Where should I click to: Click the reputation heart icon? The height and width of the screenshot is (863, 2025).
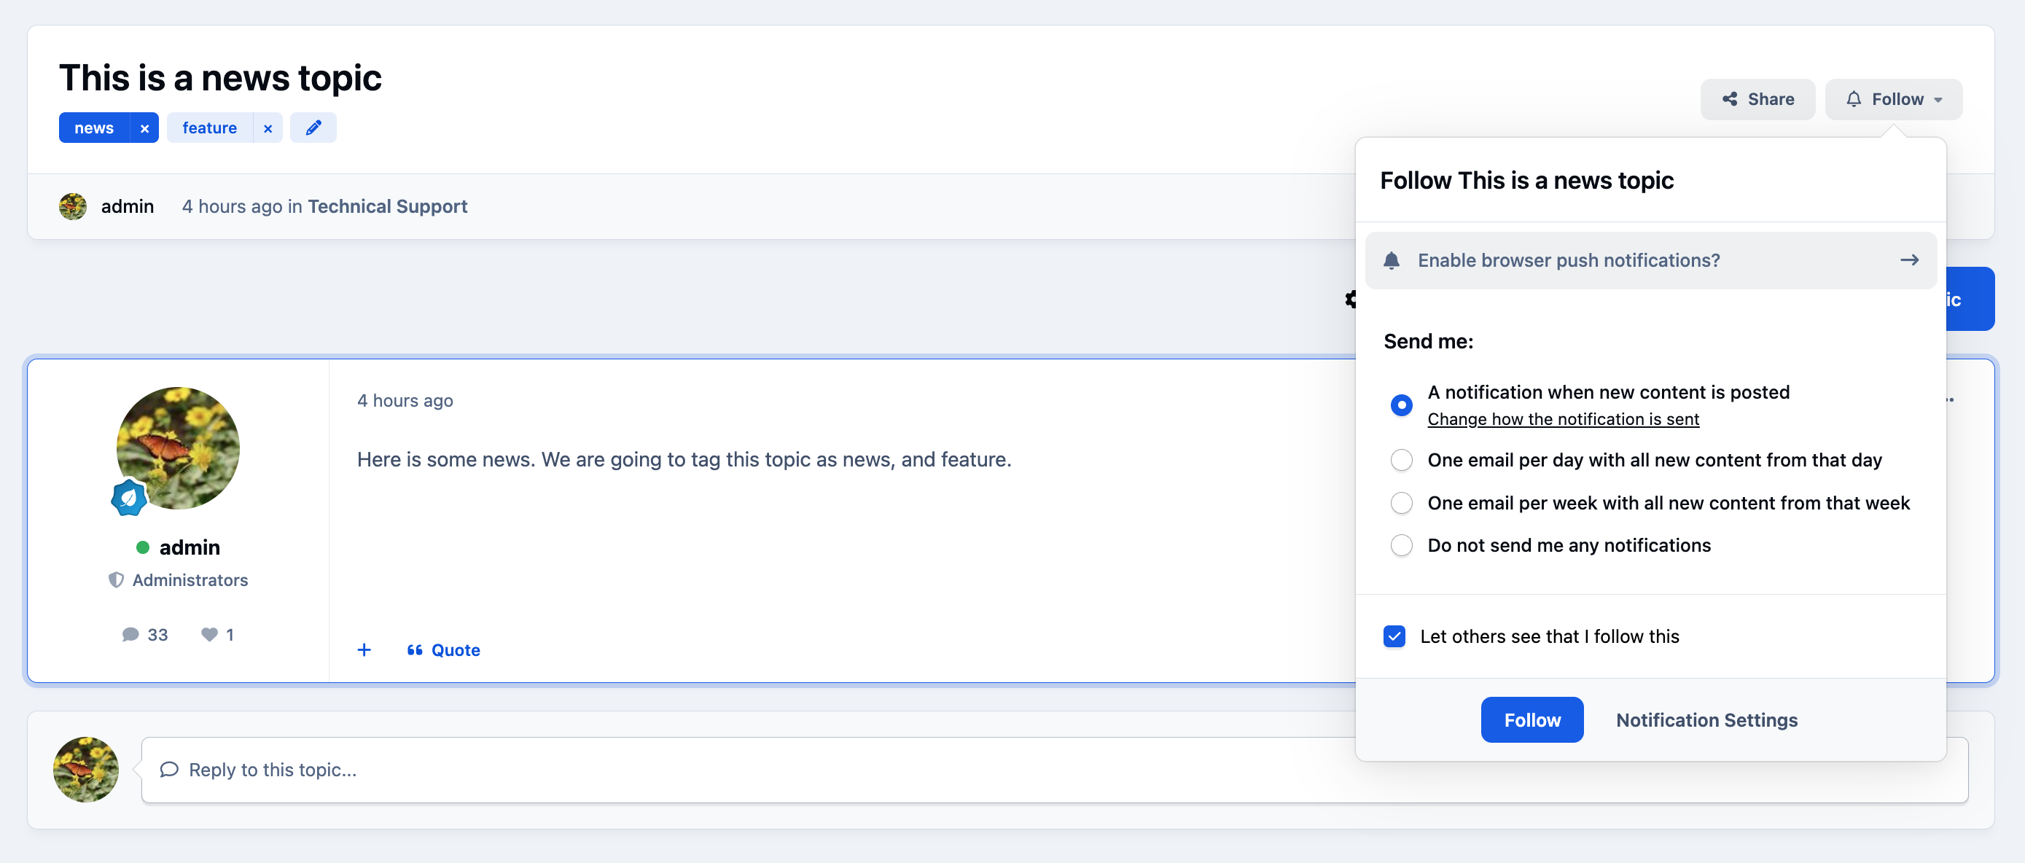[x=209, y=634]
